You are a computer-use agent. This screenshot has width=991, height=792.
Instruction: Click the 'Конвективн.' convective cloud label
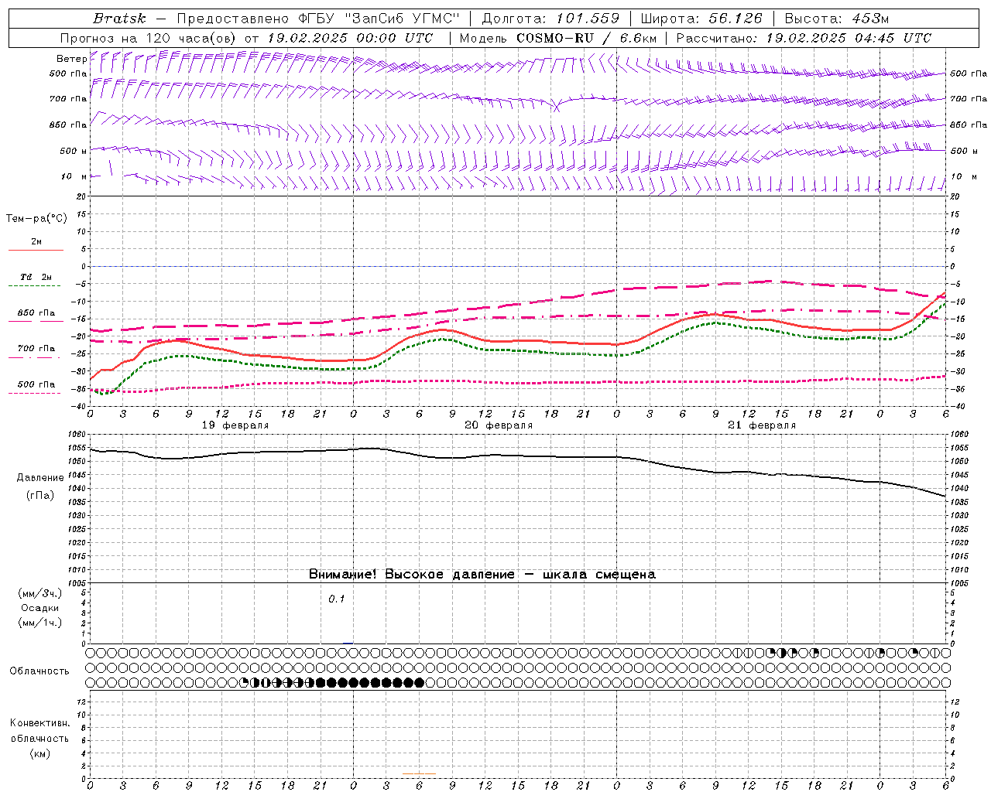pyautogui.click(x=40, y=723)
